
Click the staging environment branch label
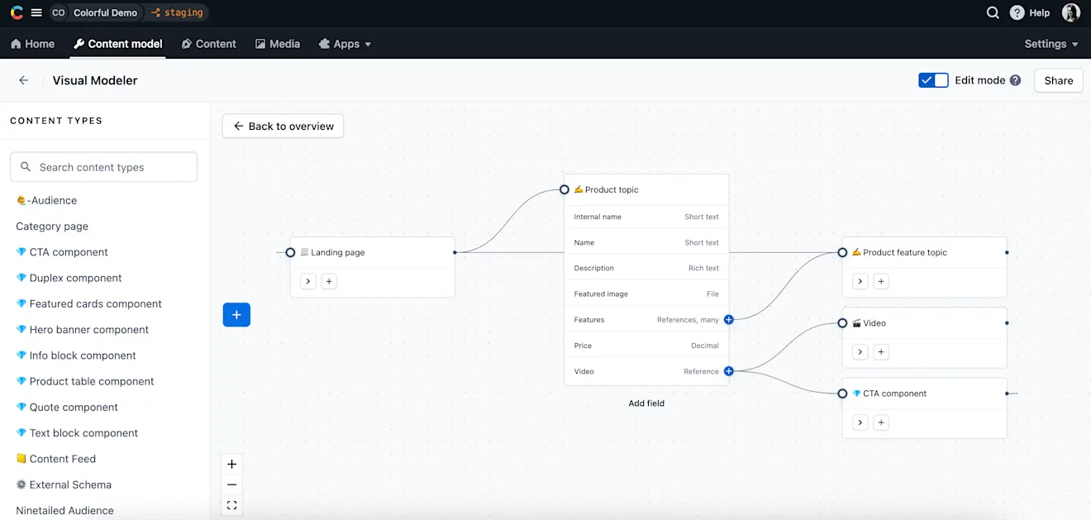[177, 12]
